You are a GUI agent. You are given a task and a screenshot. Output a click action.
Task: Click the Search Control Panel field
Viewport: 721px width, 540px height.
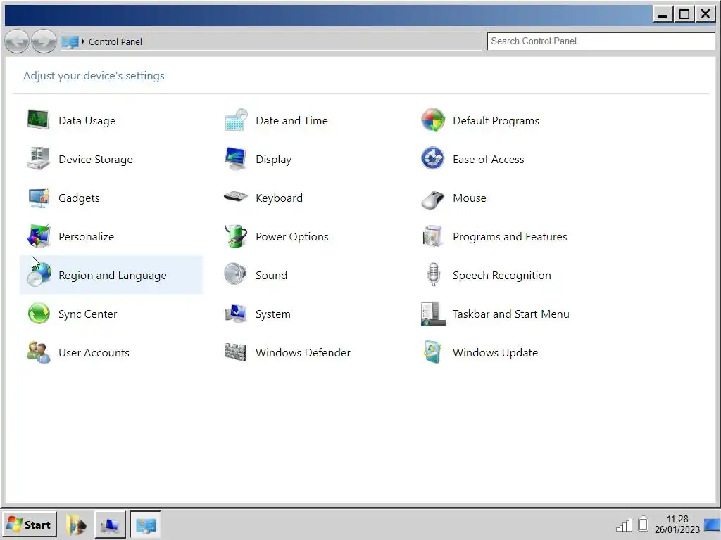point(601,41)
